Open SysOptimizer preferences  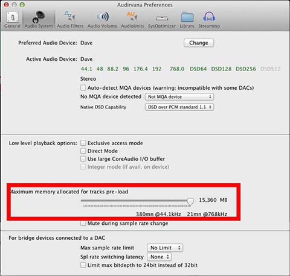162,20
